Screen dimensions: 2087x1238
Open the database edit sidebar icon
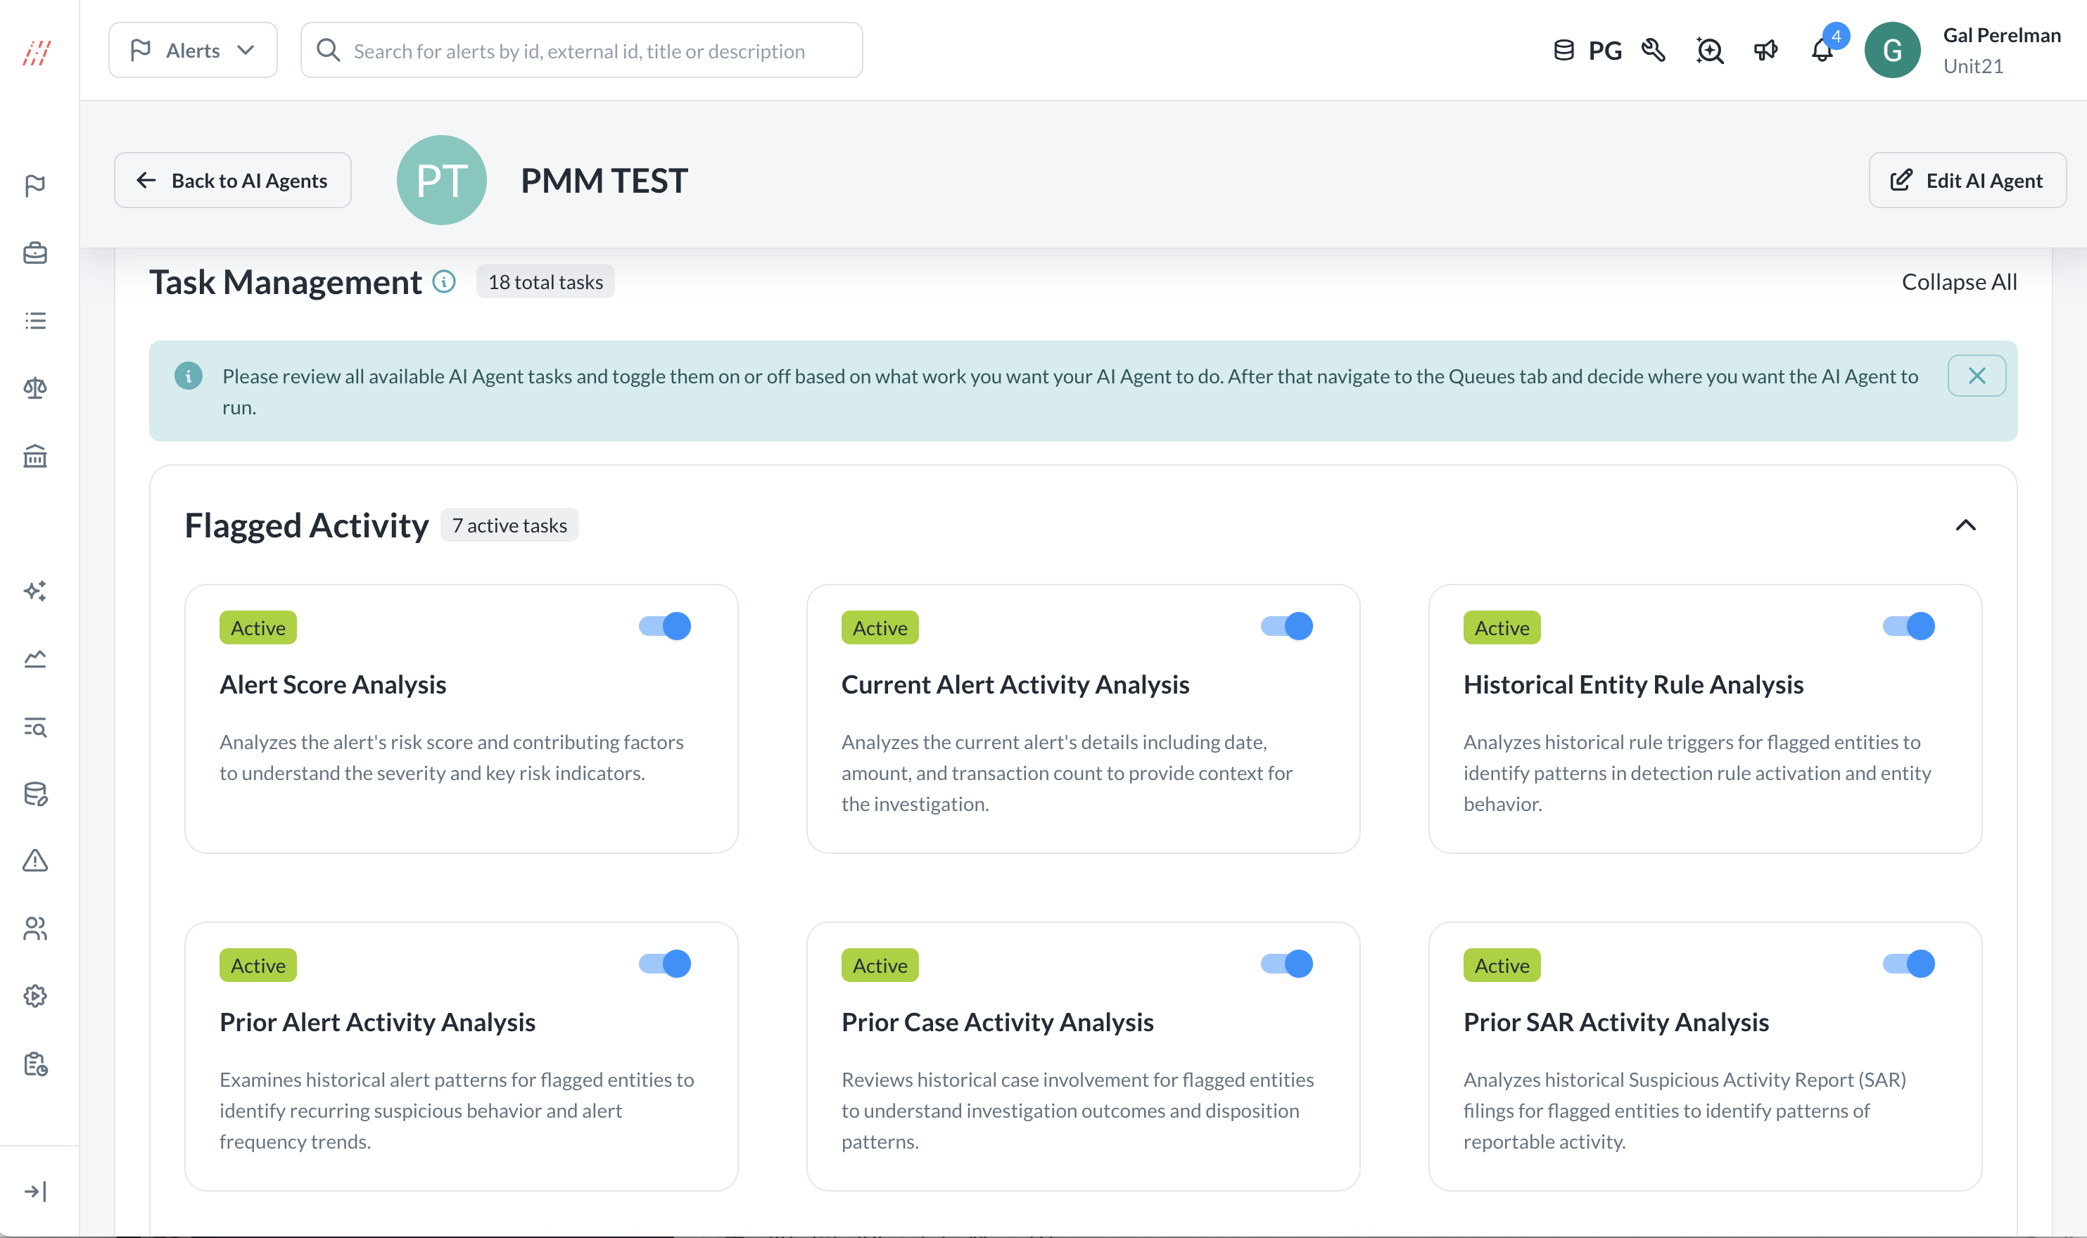pos(35,793)
